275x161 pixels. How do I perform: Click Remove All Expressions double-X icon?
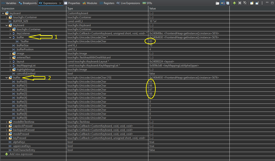[245, 3]
